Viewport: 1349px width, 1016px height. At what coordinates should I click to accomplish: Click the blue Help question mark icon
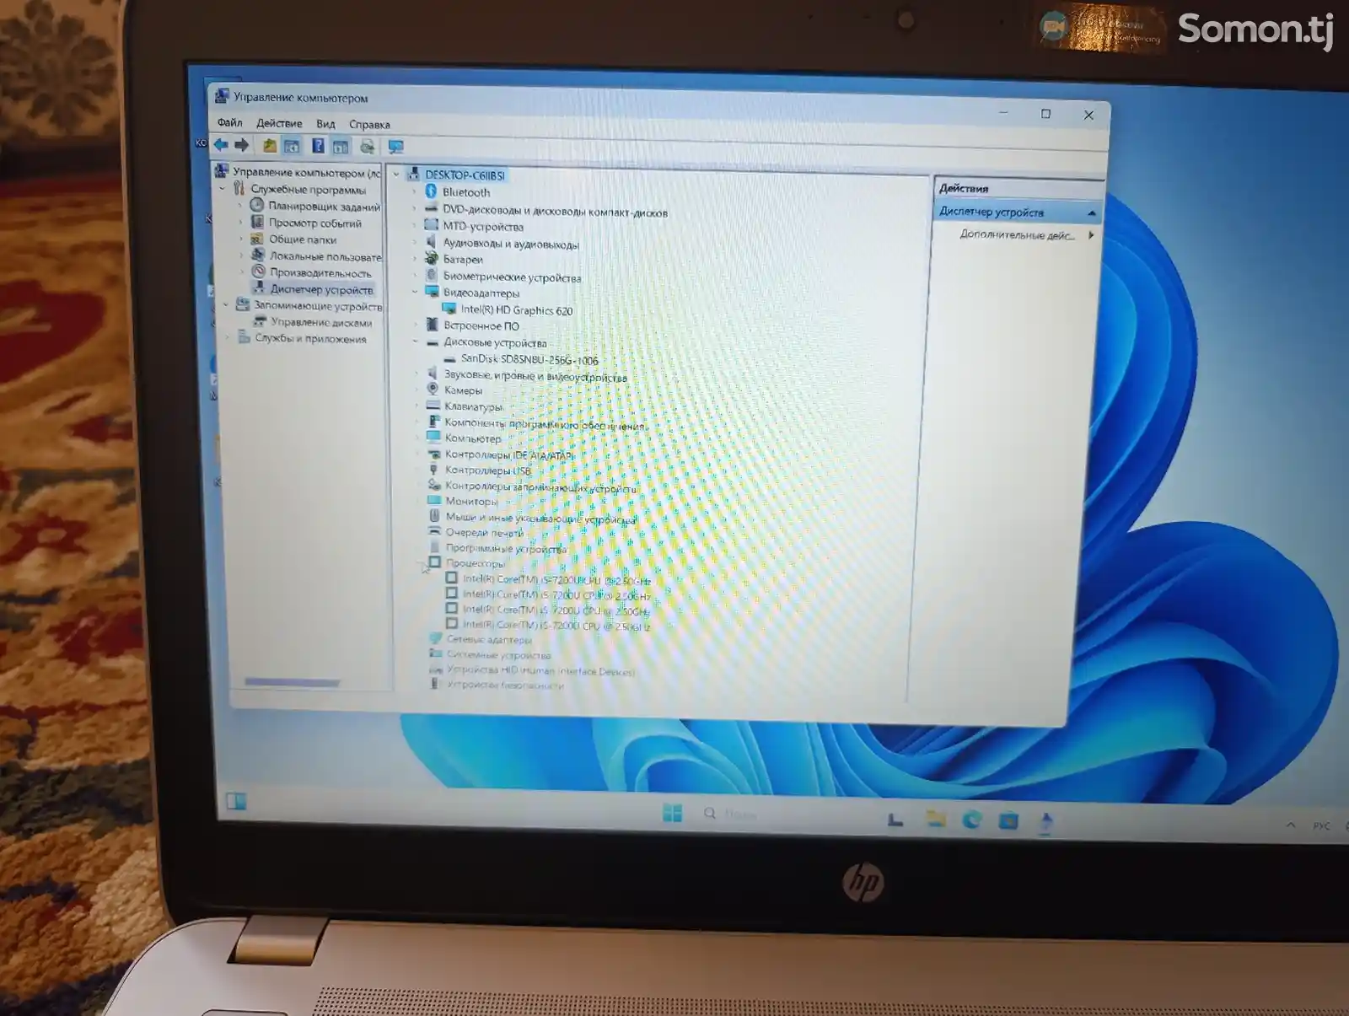pos(318,146)
